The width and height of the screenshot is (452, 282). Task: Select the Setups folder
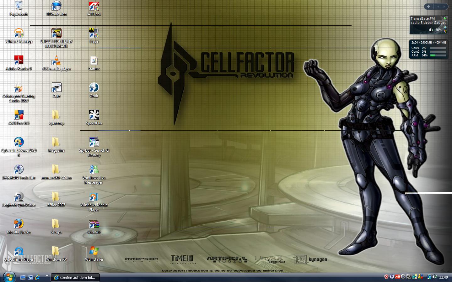pyautogui.click(x=56, y=227)
